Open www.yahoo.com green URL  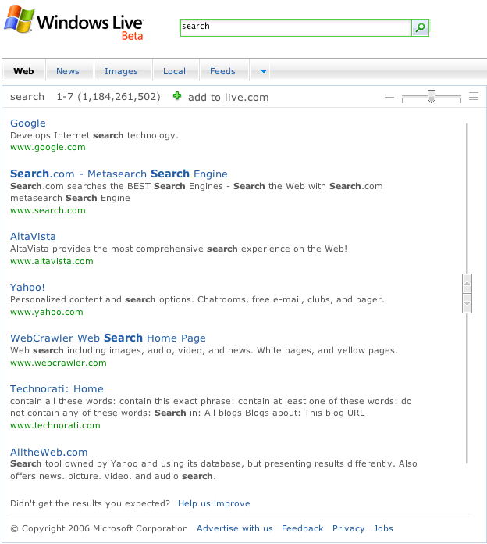tap(47, 312)
